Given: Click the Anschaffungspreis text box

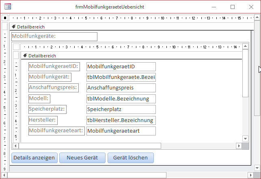Looking at the screenshot, I should (121, 88).
